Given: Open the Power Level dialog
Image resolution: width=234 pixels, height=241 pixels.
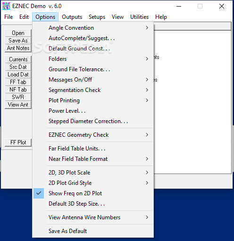Looking at the screenshot, I should 93,111.
